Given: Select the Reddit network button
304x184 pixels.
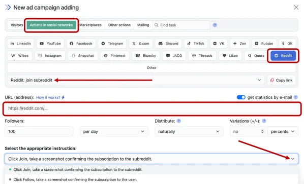Looking at the screenshot, I should [x=283, y=56].
